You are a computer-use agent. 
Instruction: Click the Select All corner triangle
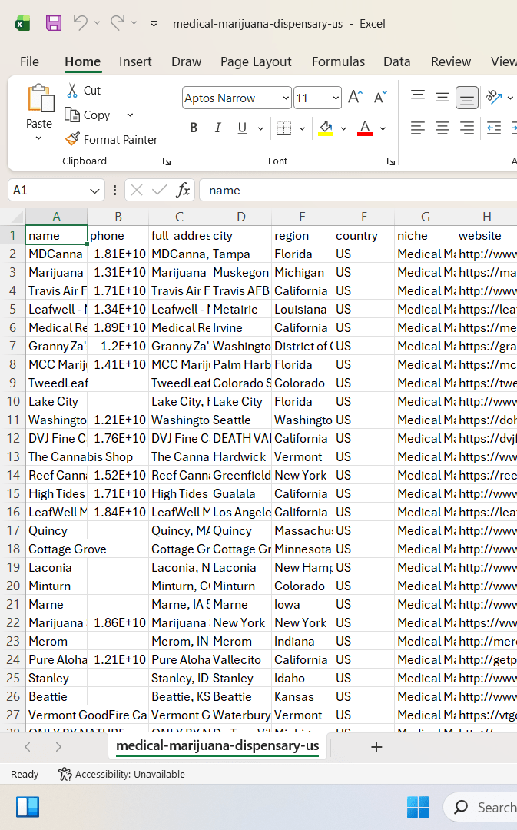click(18, 217)
